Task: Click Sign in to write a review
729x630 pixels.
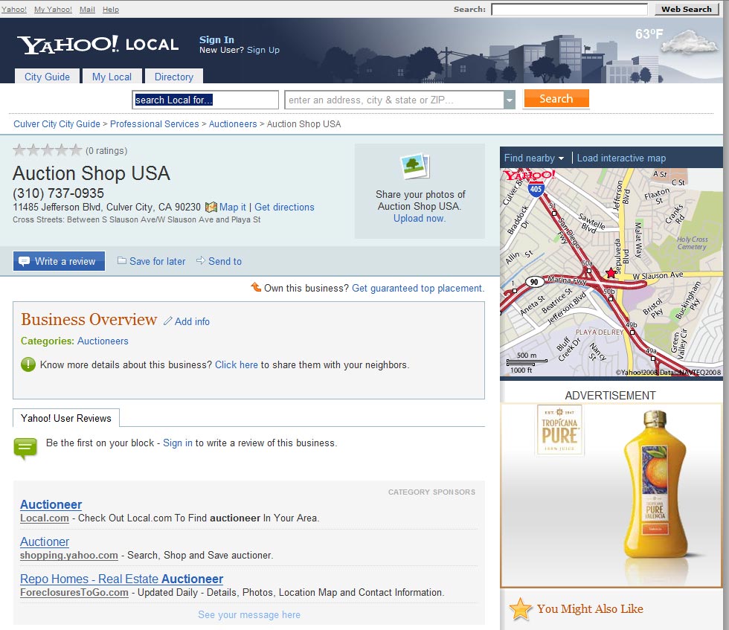Action: [178, 443]
